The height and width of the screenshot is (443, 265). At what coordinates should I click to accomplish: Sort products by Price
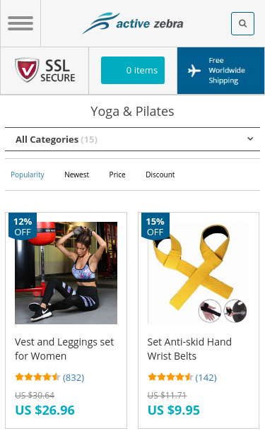[x=117, y=175]
